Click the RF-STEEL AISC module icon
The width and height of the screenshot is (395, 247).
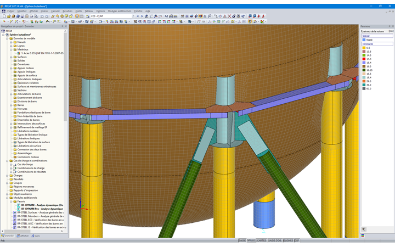click(15, 223)
